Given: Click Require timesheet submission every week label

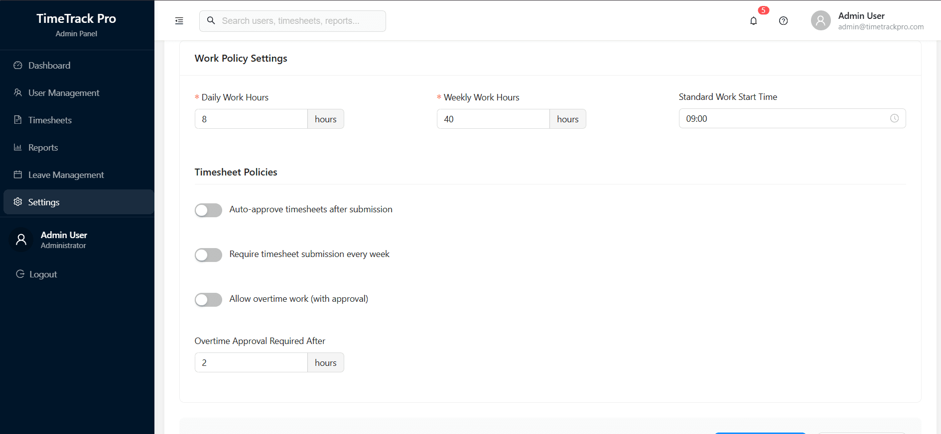Looking at the screenshot, I should (309, 254).
